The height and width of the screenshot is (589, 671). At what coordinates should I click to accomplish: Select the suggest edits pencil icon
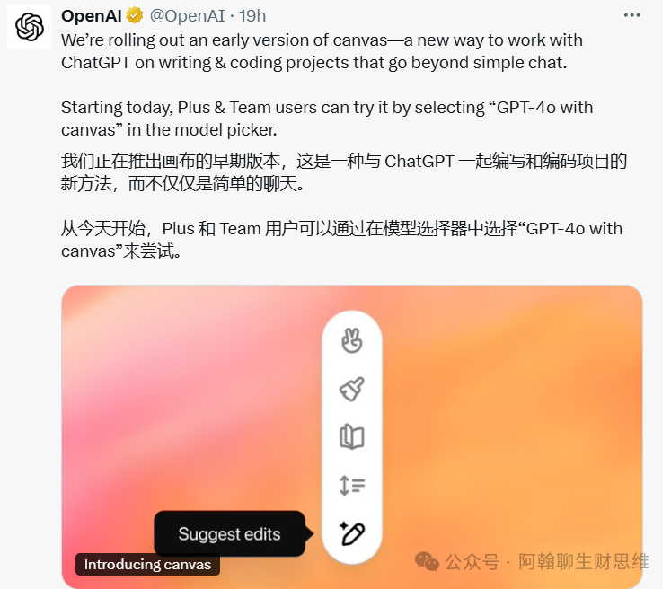pos(352,534)
